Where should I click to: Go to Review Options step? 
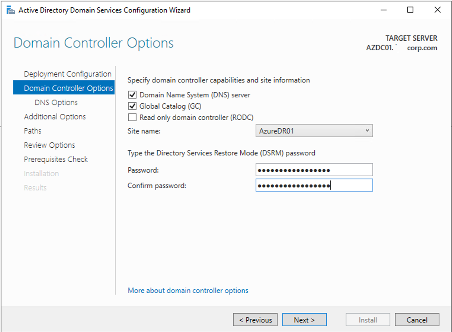49,145
